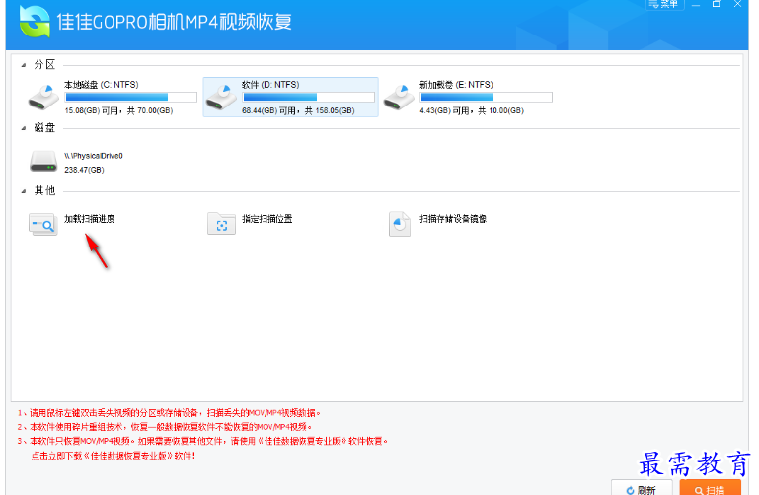The height and width of the screenshot is (495, 759).
Task: Select the PhysicalDrive0 disk icon
Action: pyautogui.click(x=43, y=161)
